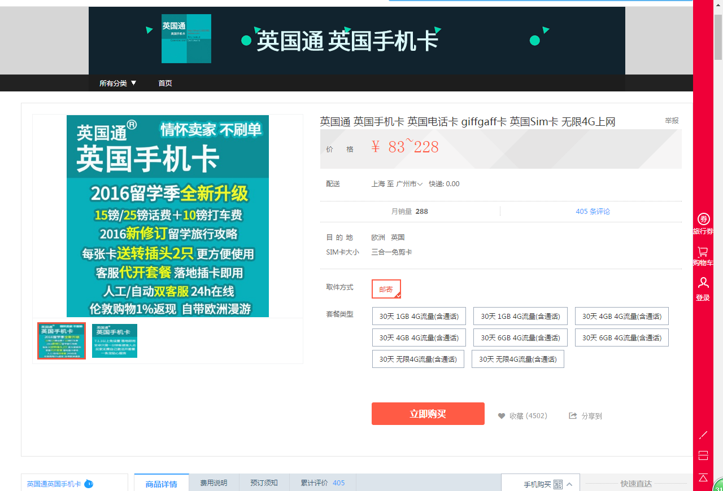Click the 举报 report link
This screenshot has height=491, width=723.
pyautogui.click(x=672, y=121)
